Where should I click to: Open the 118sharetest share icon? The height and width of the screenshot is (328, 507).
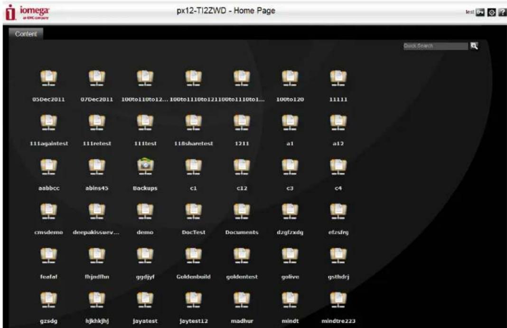pos(193,122)
